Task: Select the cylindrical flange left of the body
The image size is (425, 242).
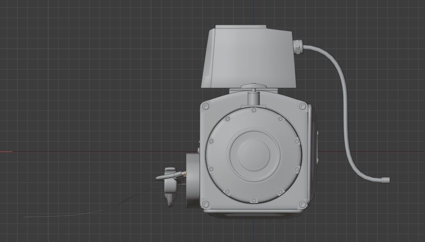Action: 193,180
